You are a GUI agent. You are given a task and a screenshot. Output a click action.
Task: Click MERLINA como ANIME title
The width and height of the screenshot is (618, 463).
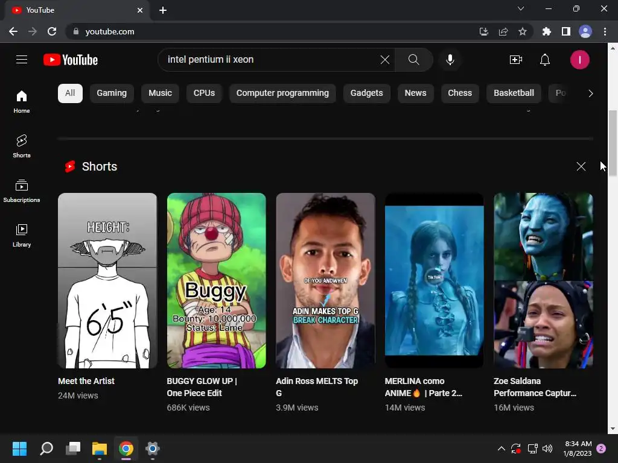pos(423,387)
